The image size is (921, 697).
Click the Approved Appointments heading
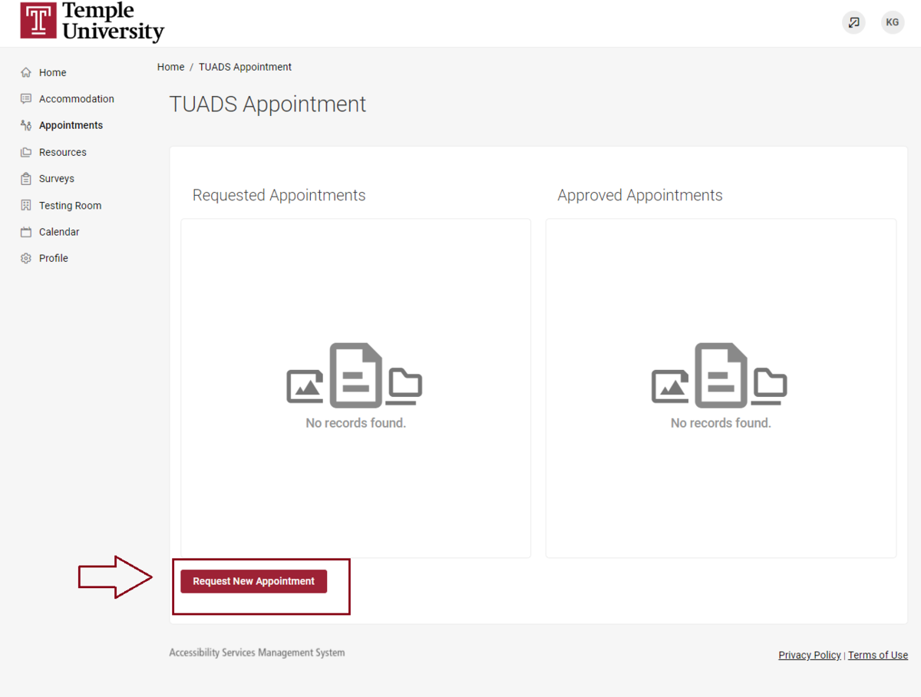(640, 195)
